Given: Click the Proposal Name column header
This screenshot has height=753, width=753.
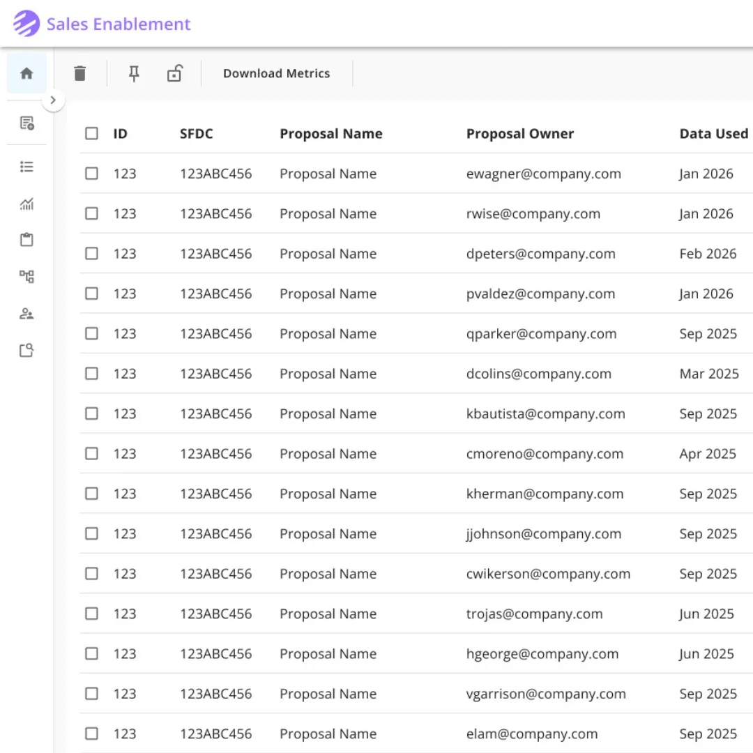Looking at the screenshot, I should (330, 133).
